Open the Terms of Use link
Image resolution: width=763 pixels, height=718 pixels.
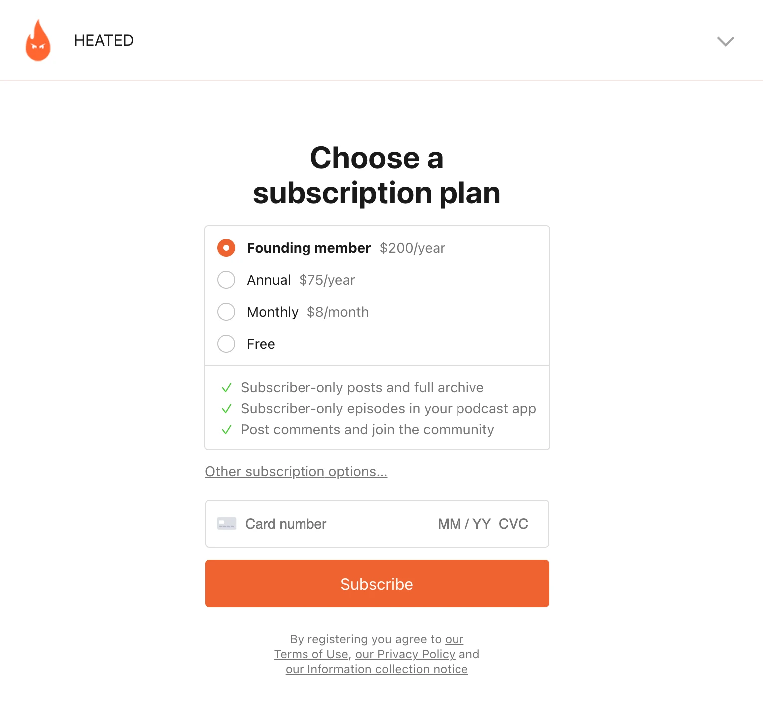click(311, 654)
